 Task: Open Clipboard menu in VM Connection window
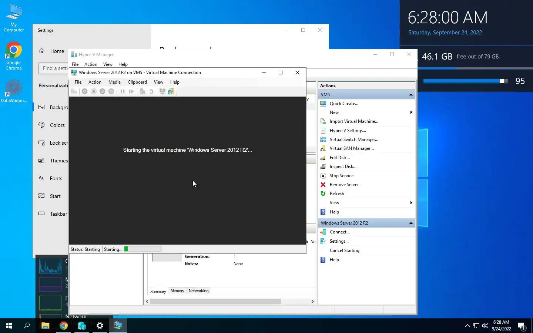137,82
